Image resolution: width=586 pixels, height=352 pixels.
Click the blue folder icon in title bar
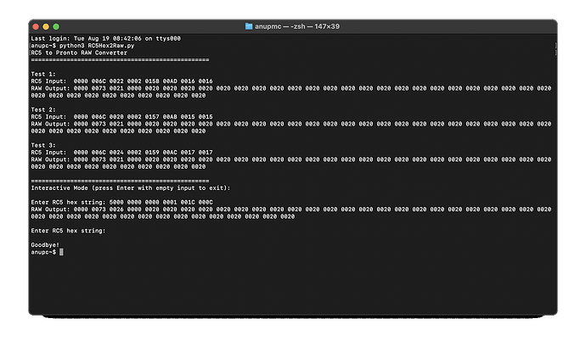click(x=248, y=25)
